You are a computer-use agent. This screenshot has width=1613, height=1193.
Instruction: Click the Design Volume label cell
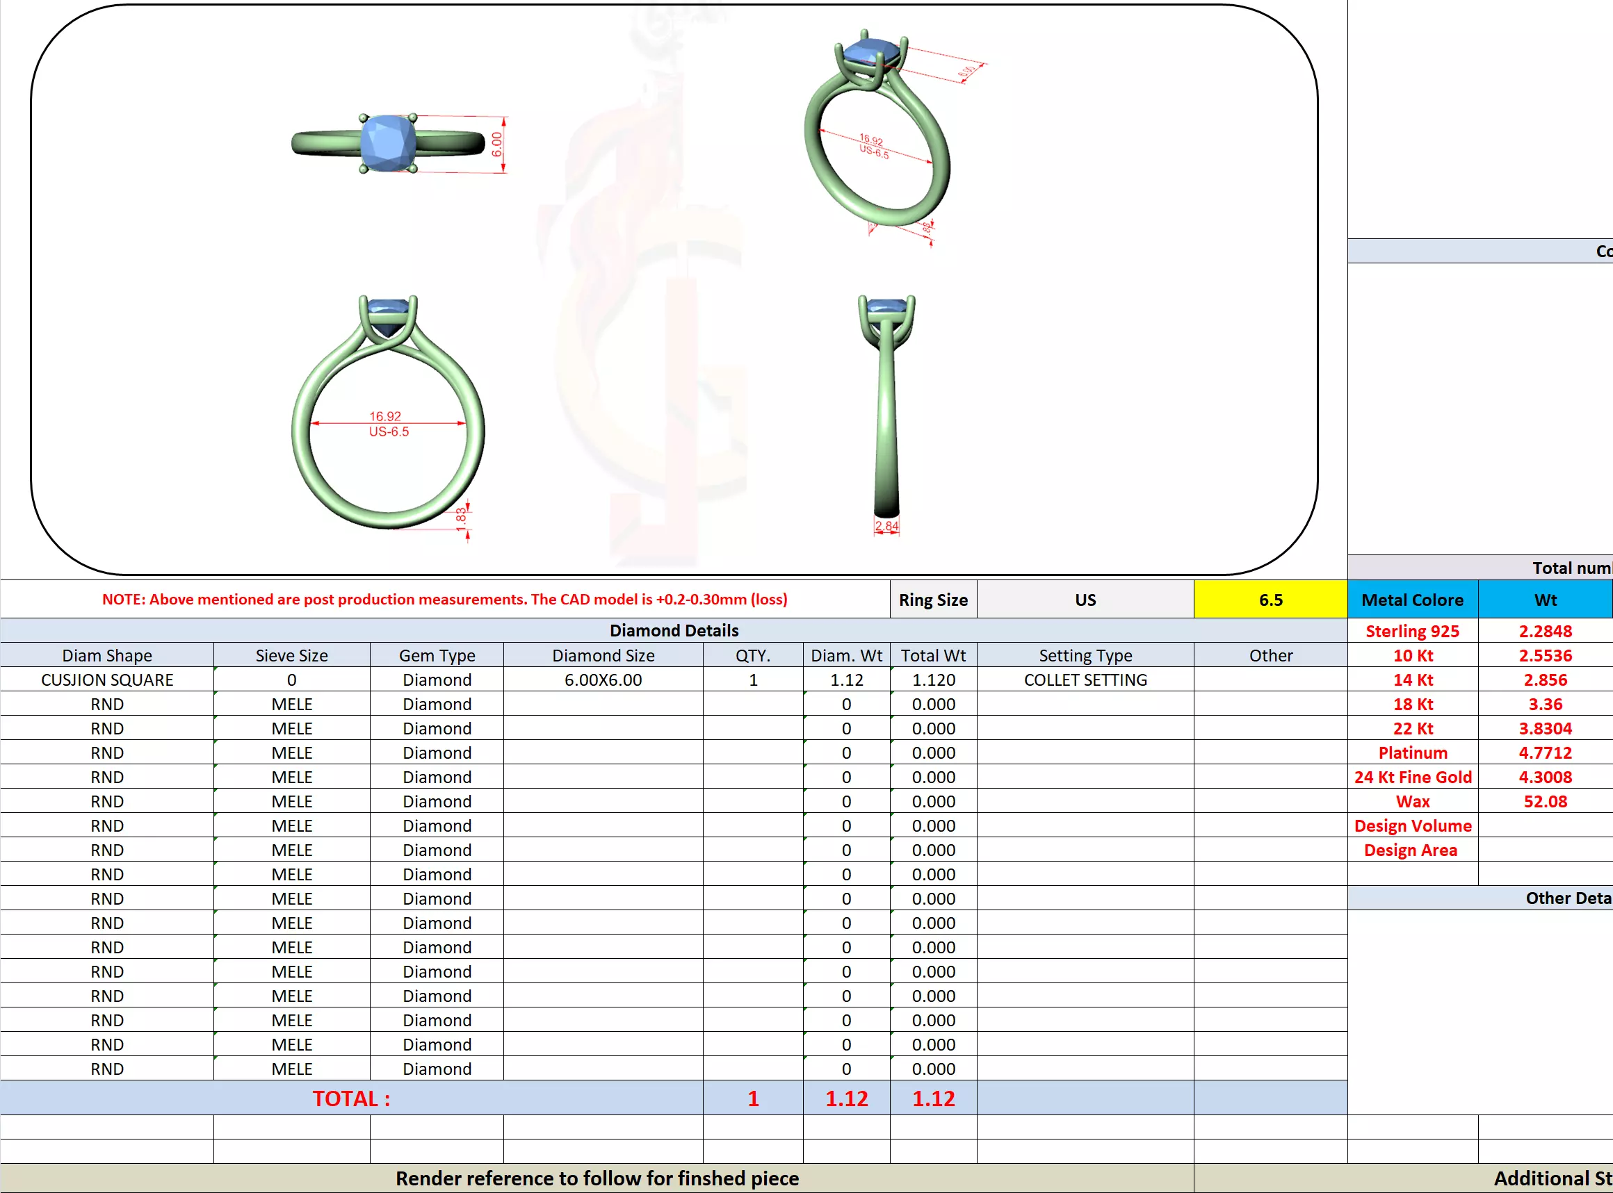[1412, 825]
